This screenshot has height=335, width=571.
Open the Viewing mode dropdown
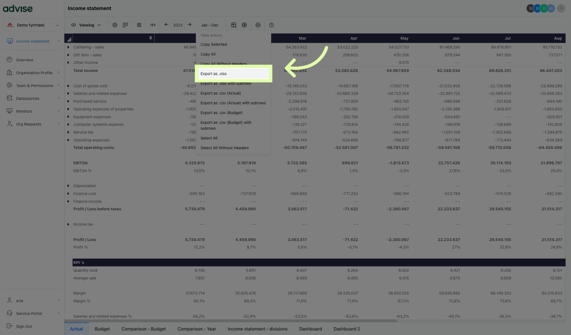(88, 25)
